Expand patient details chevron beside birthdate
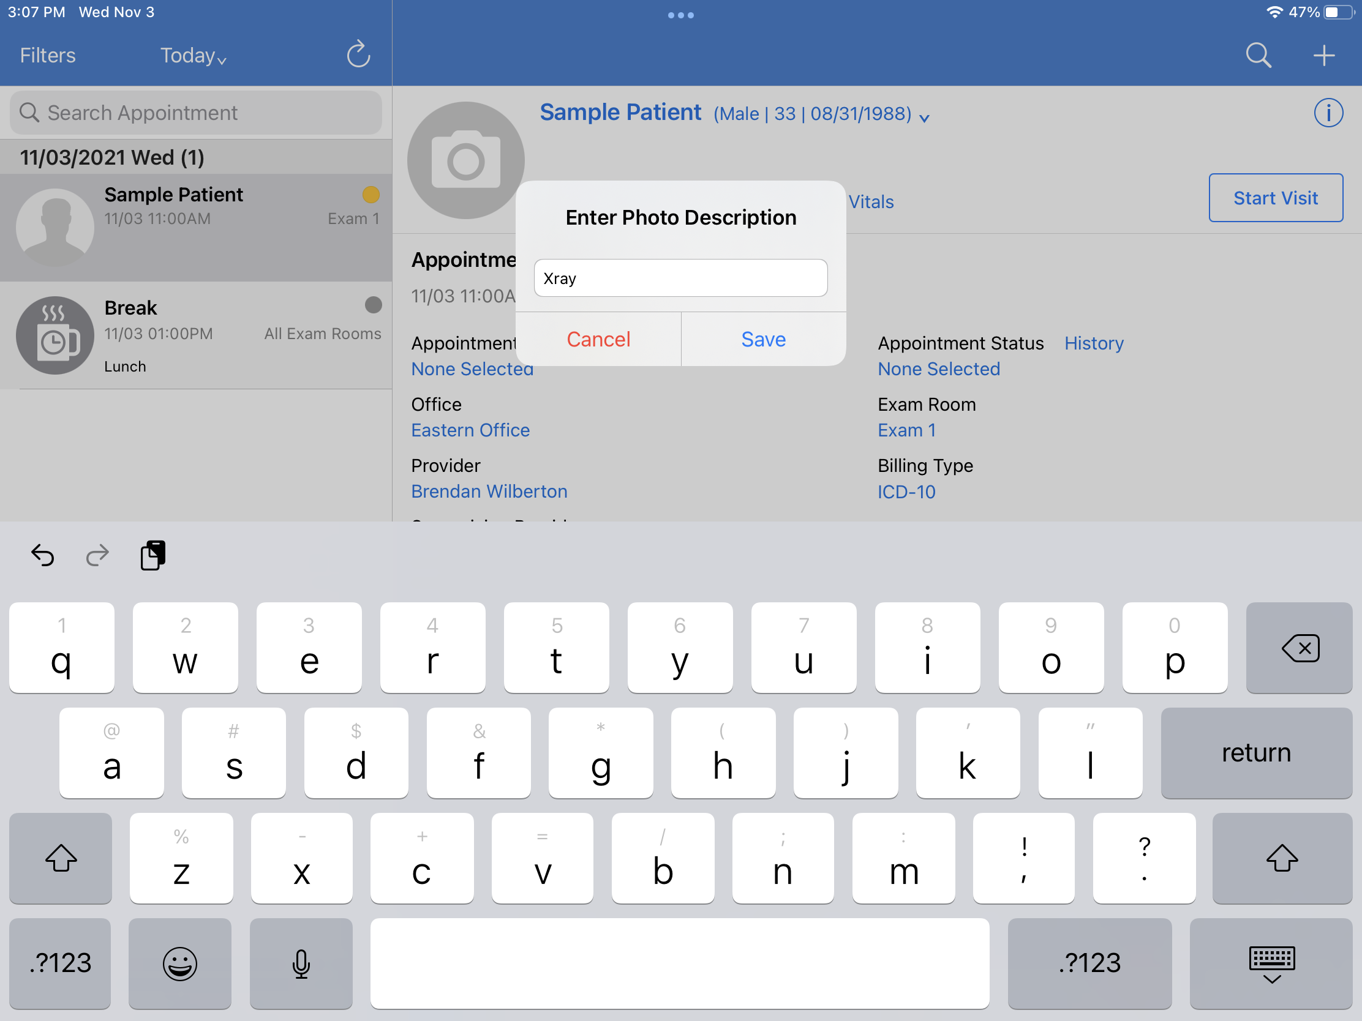The width and height of the screenshot is (1362, 1021). pyautogui.click(x=924, y=118)
